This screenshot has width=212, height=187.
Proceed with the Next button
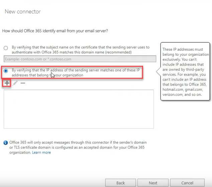[x=153, y=183]
